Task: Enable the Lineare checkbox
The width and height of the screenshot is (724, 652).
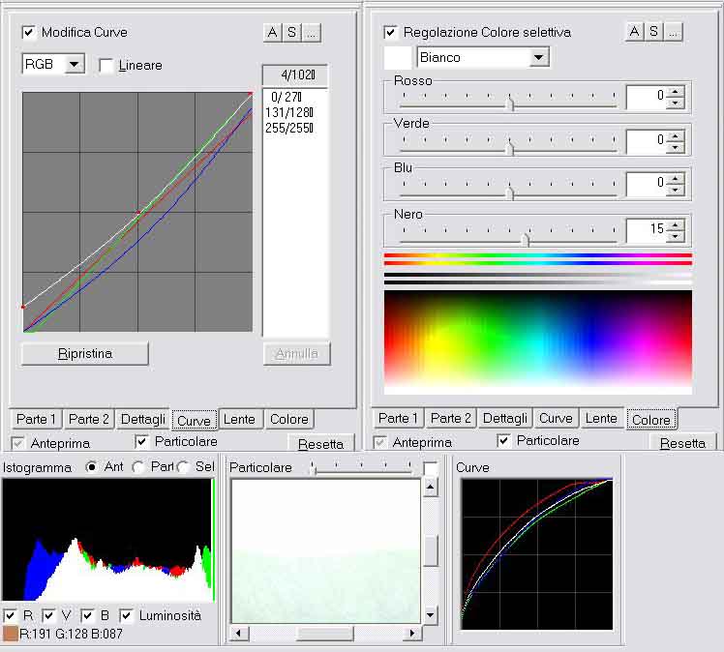Action: [106, 66]
